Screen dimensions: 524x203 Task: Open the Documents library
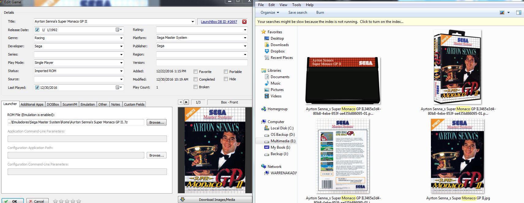(280, 77)
